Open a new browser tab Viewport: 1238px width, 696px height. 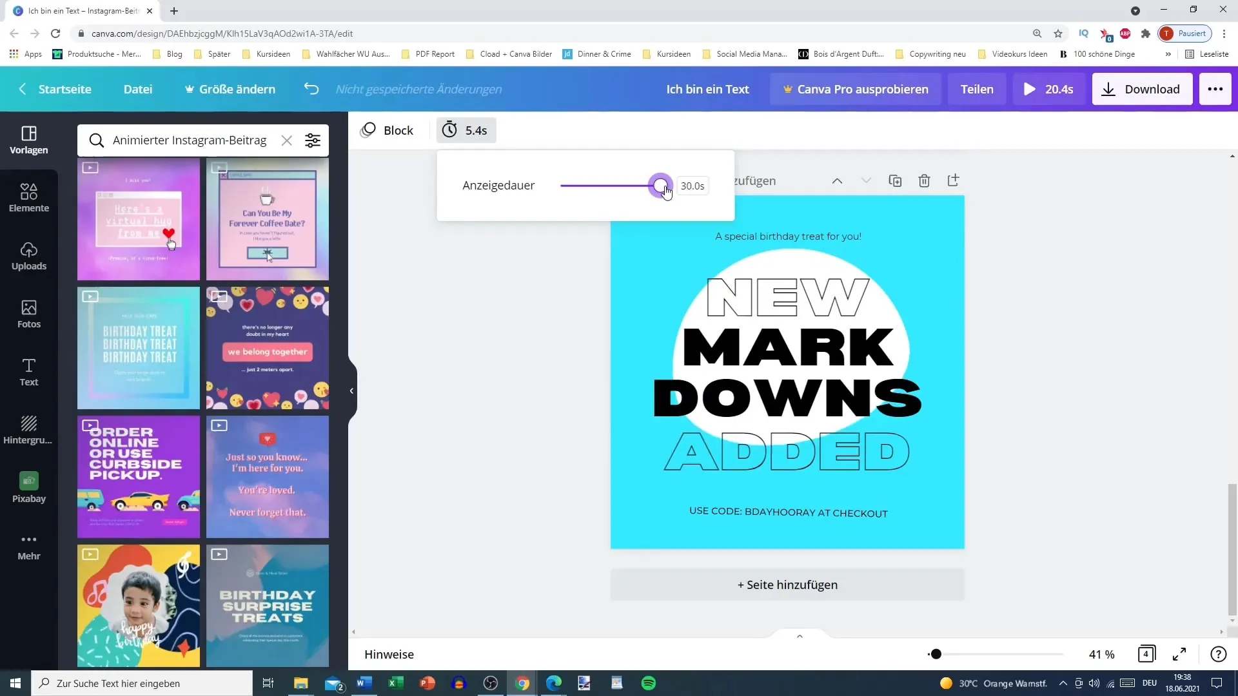tap(174, 11)
